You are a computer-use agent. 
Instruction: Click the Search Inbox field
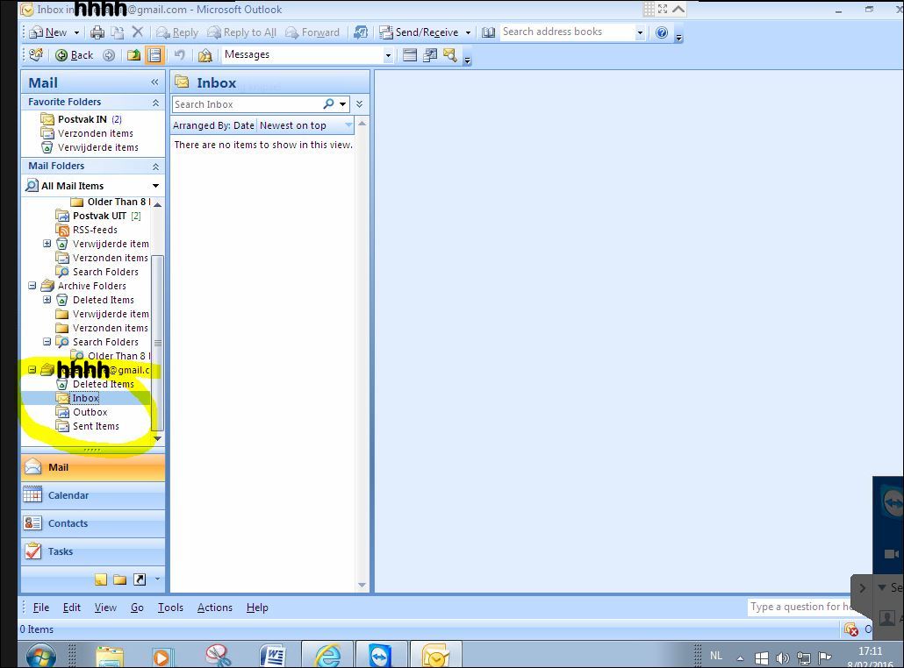coord(247,104)
